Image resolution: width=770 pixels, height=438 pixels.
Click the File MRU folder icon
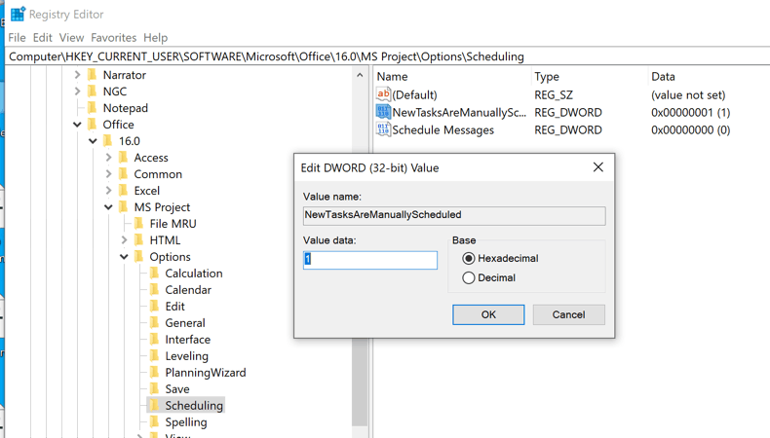click(x=139, y=224)
